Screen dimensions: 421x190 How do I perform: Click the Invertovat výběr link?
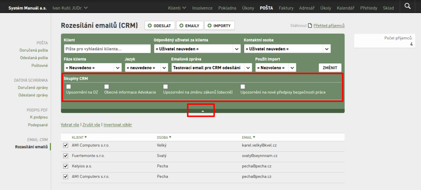118,124
